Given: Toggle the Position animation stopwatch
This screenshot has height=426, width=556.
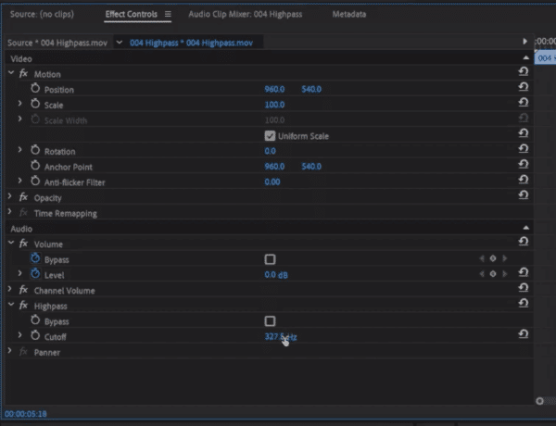Looking at the screenshot, I should 35,88.
